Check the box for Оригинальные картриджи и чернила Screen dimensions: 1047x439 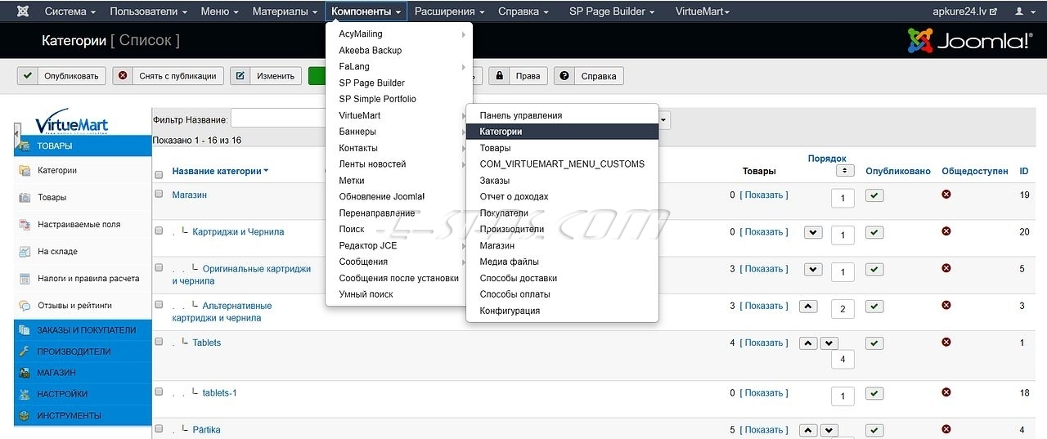[159, 267]
